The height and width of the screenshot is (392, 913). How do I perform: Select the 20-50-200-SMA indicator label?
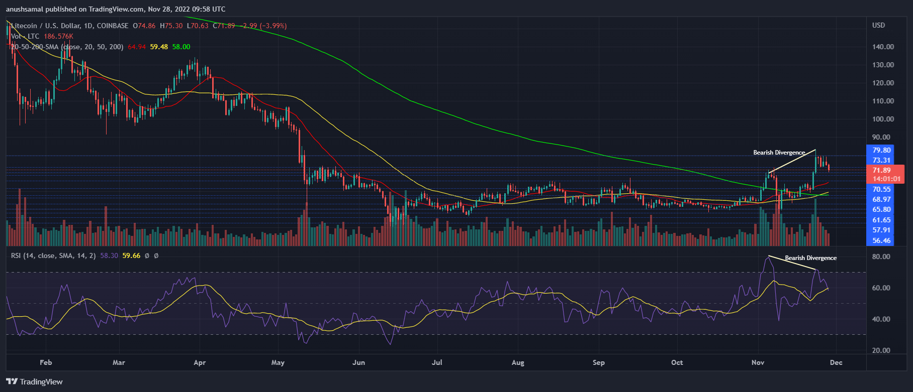[x=67, y=47]
